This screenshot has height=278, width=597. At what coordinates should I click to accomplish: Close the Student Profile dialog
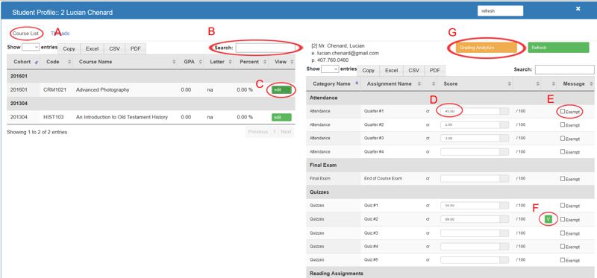pos(578,9)
